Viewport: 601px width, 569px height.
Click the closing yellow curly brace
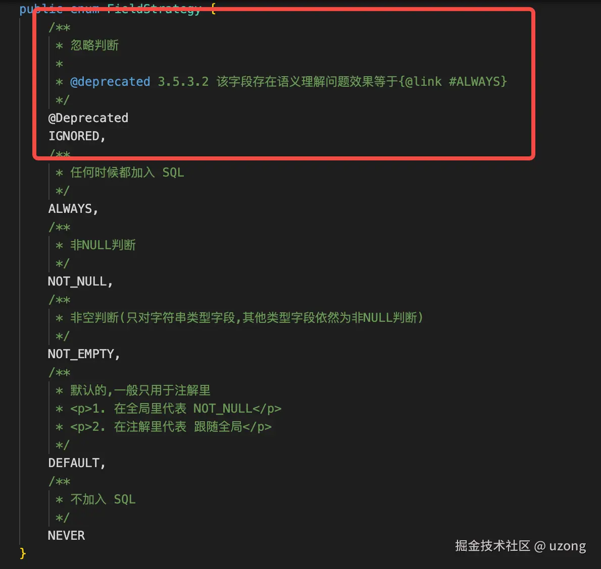[x=23, y=553]
